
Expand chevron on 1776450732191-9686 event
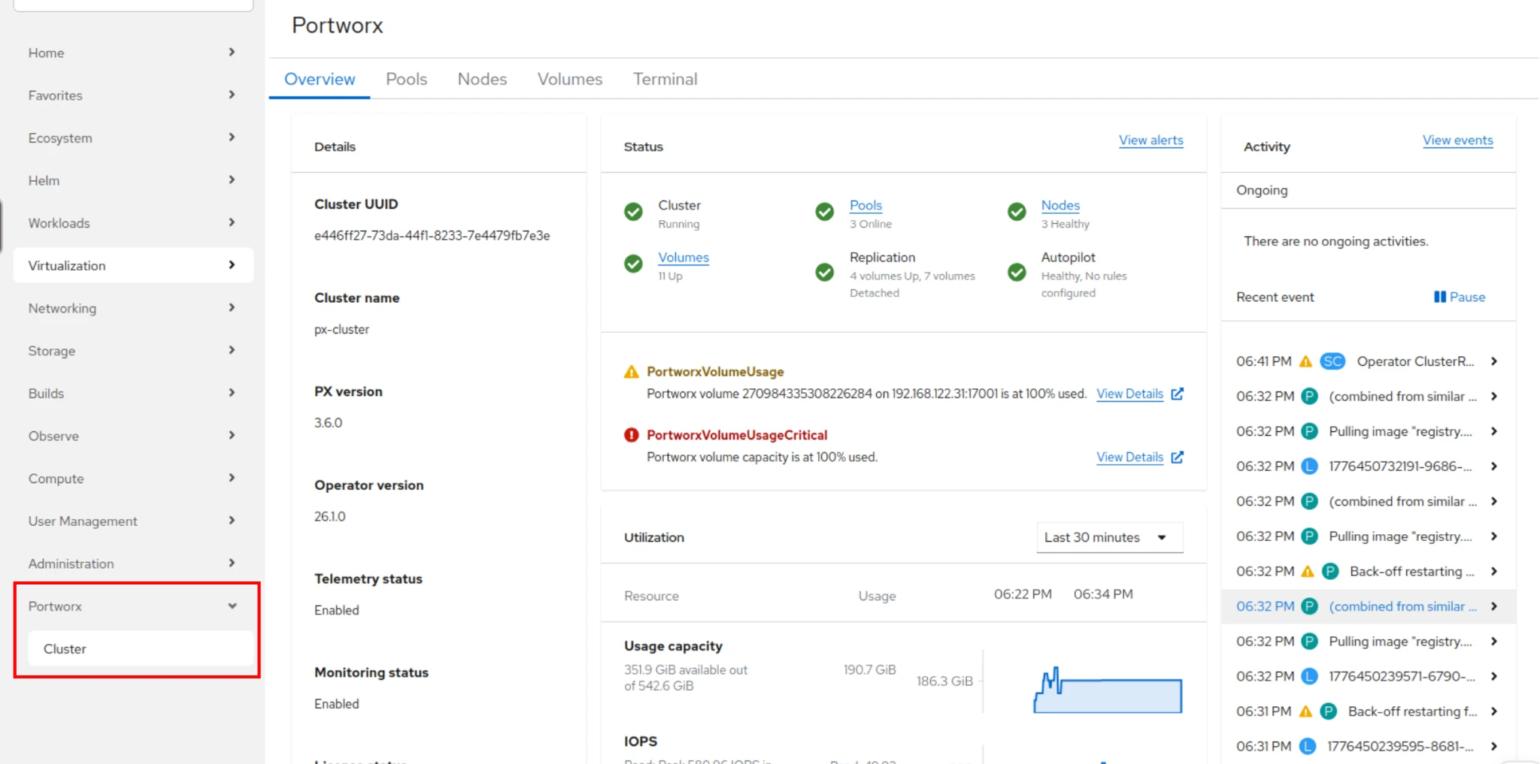click(1493, 467)
